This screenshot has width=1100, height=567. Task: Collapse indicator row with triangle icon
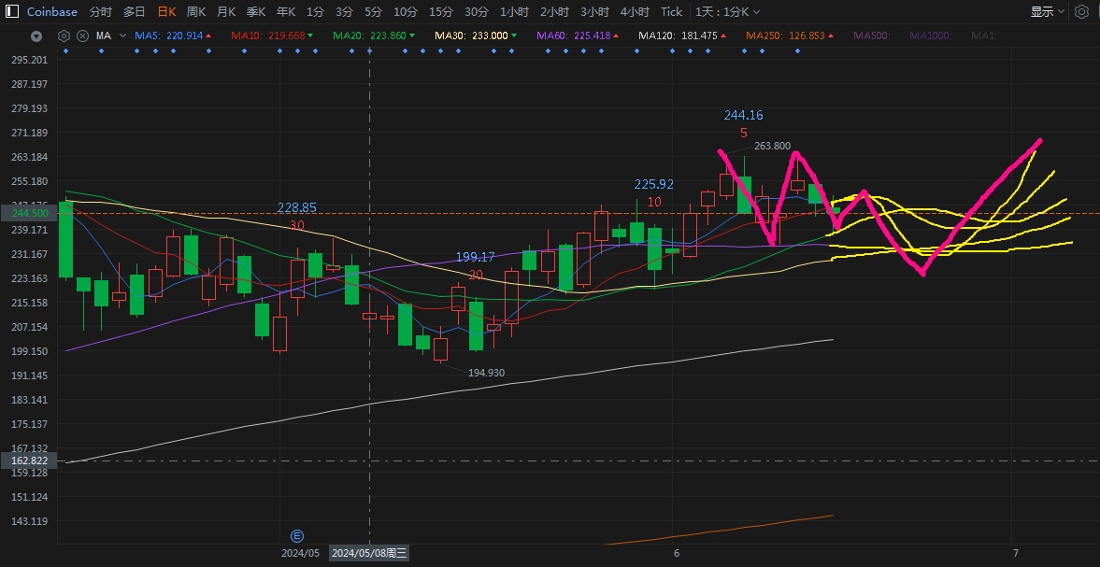coord(36,36)
